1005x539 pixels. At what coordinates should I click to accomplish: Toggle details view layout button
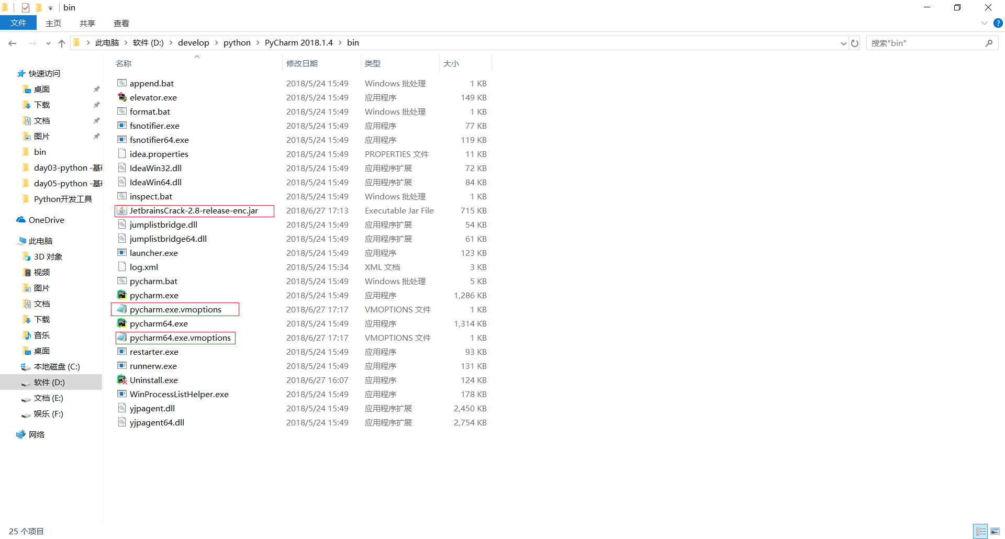click(981, 531)
